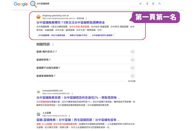
Task: Open the first result title about 8家合法台中當舖
Action: point(70,22)
